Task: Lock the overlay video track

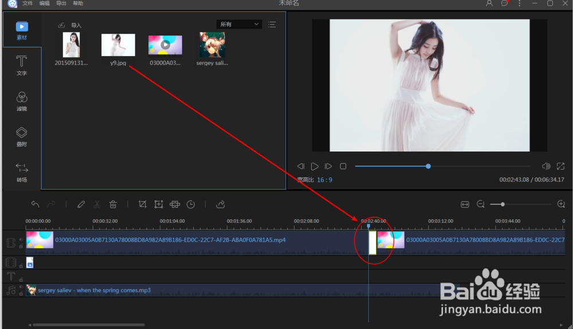Action: pos(21,266)
